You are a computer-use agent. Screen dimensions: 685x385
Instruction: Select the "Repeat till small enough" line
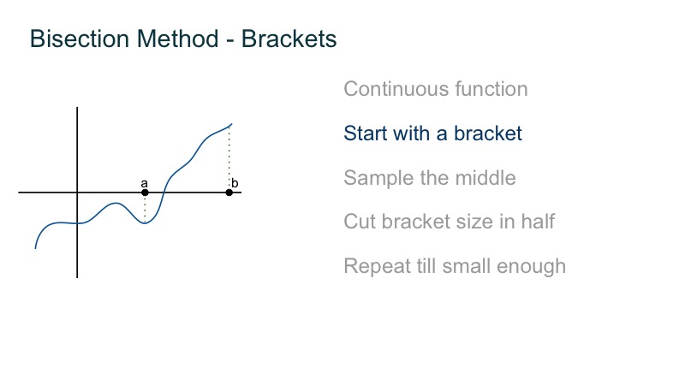[x=454, y=265]
